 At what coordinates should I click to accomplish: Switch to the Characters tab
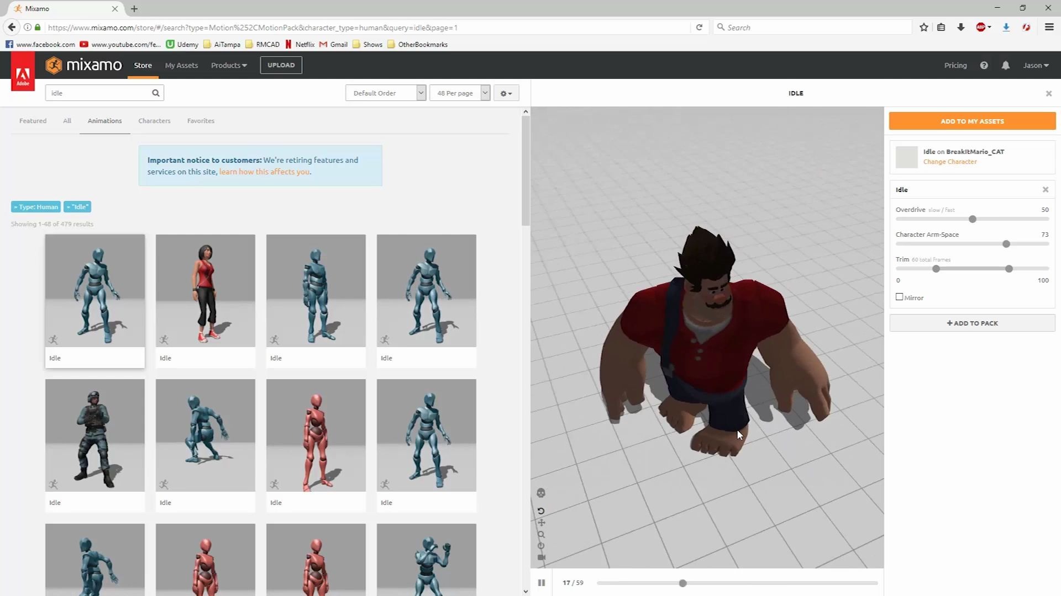click(x=154, y=121)
